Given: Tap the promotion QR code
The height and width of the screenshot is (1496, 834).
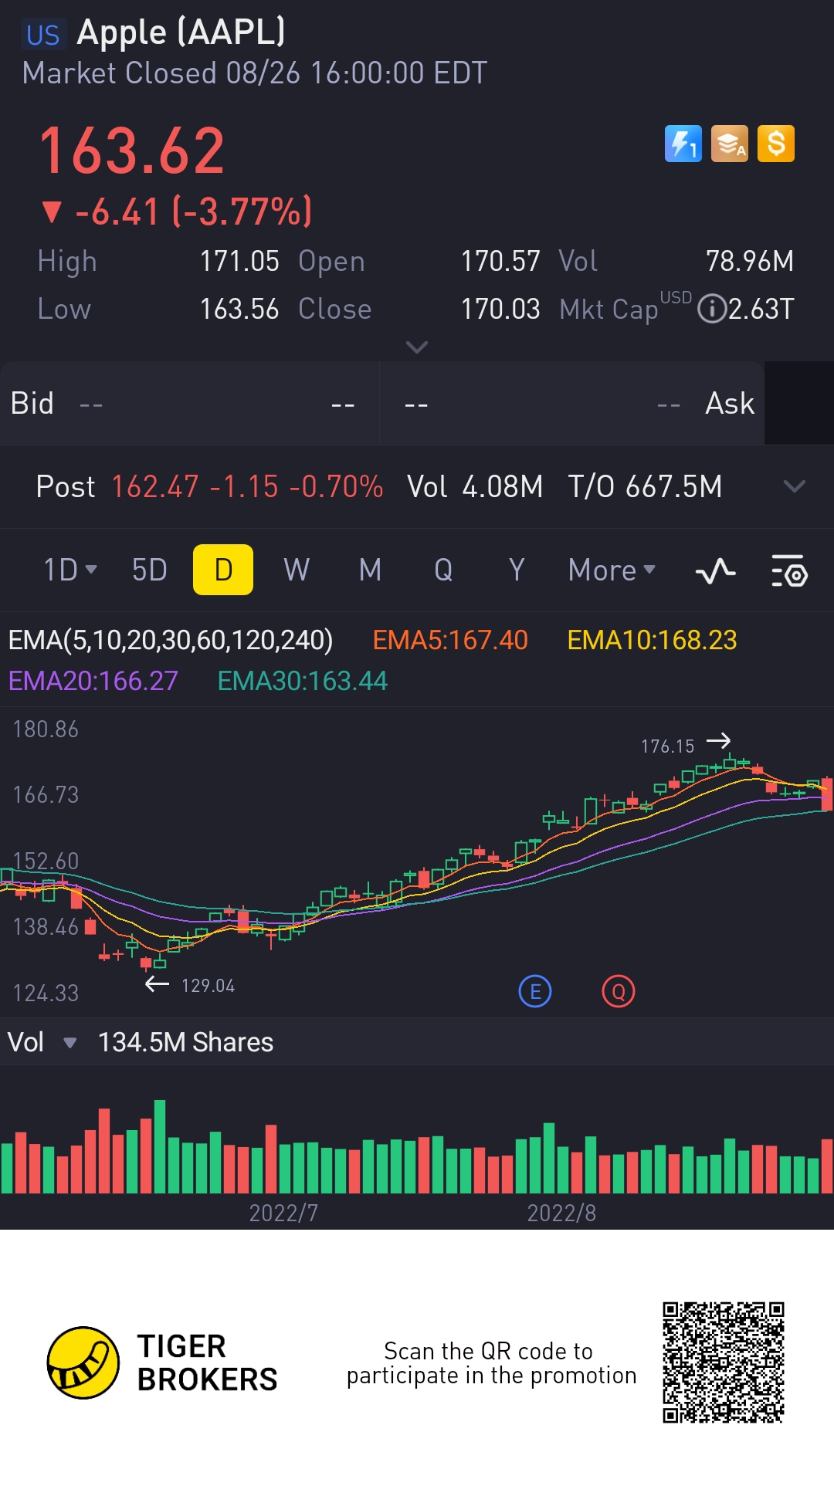Looking at the screenshot, I should click(724, 1362).
